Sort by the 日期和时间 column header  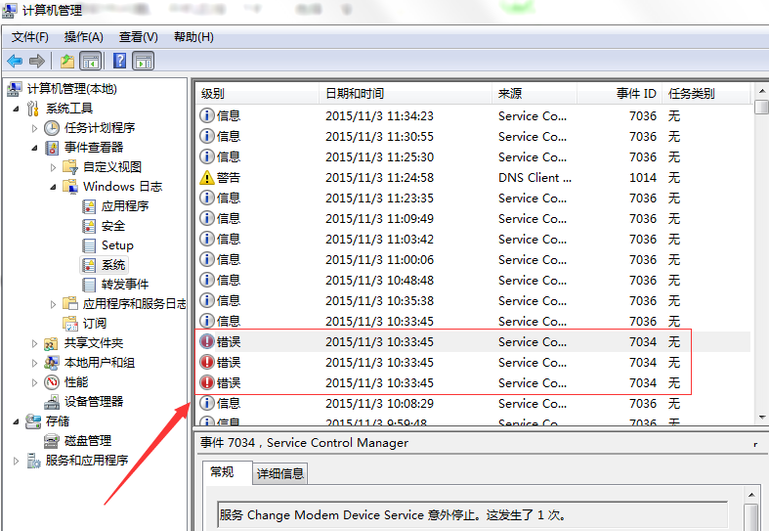[x=354, y=94]
